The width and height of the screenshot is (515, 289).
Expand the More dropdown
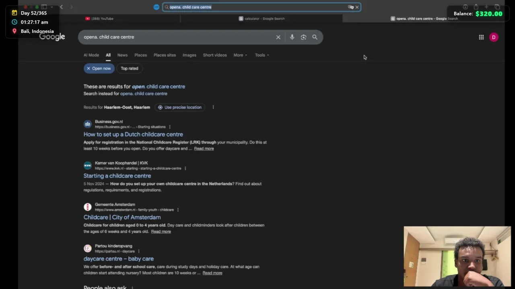point(240,55)
